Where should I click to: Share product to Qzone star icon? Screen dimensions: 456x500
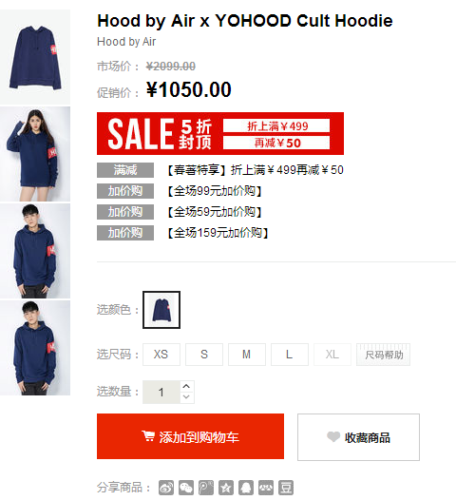[226, 488]
